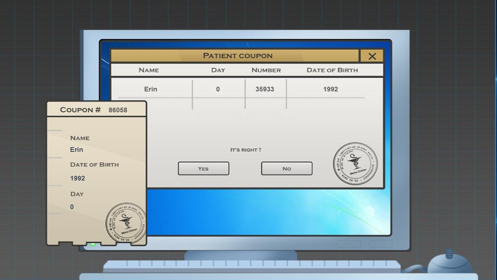Select the Day column header
This screenshot has height=280, width=497.
(218, 70)
